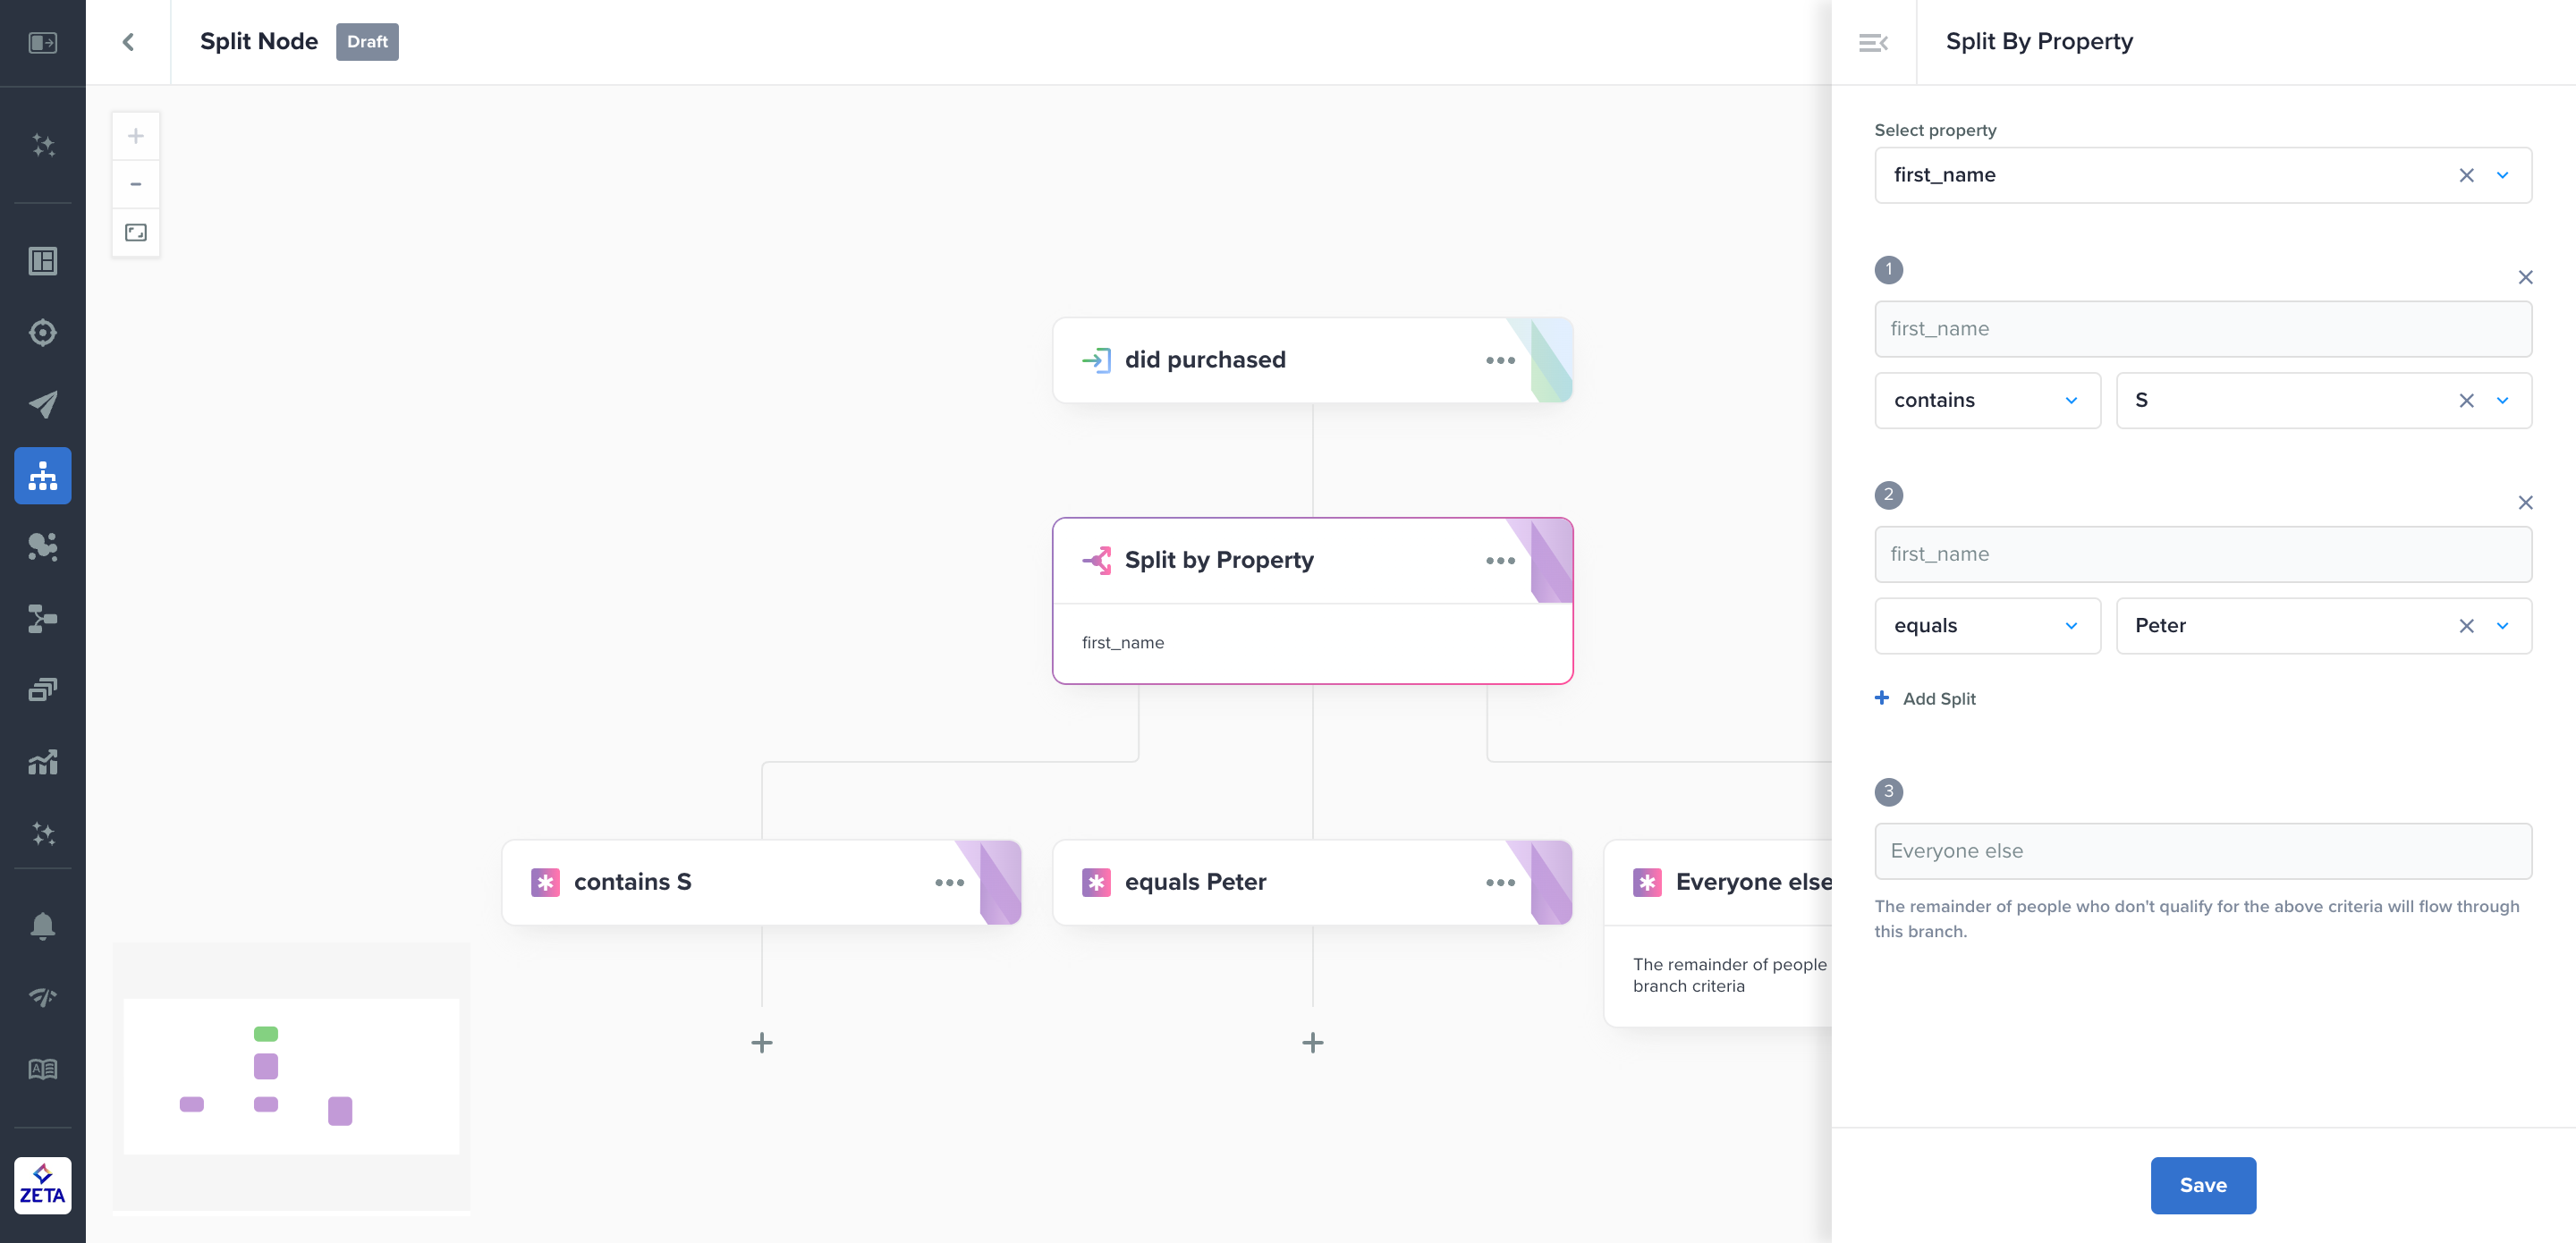
Task: Open did purchased node options menu
Action: 1500,360
